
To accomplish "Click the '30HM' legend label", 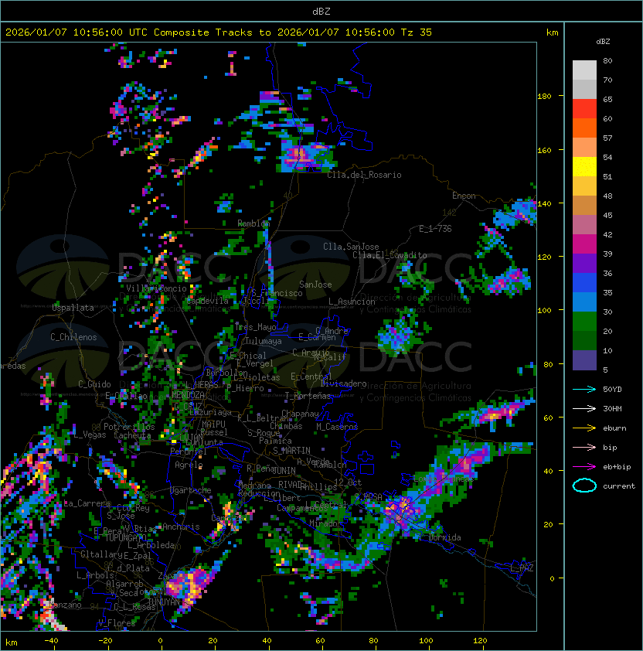I will pyautogui.click(x=612, y=408).
